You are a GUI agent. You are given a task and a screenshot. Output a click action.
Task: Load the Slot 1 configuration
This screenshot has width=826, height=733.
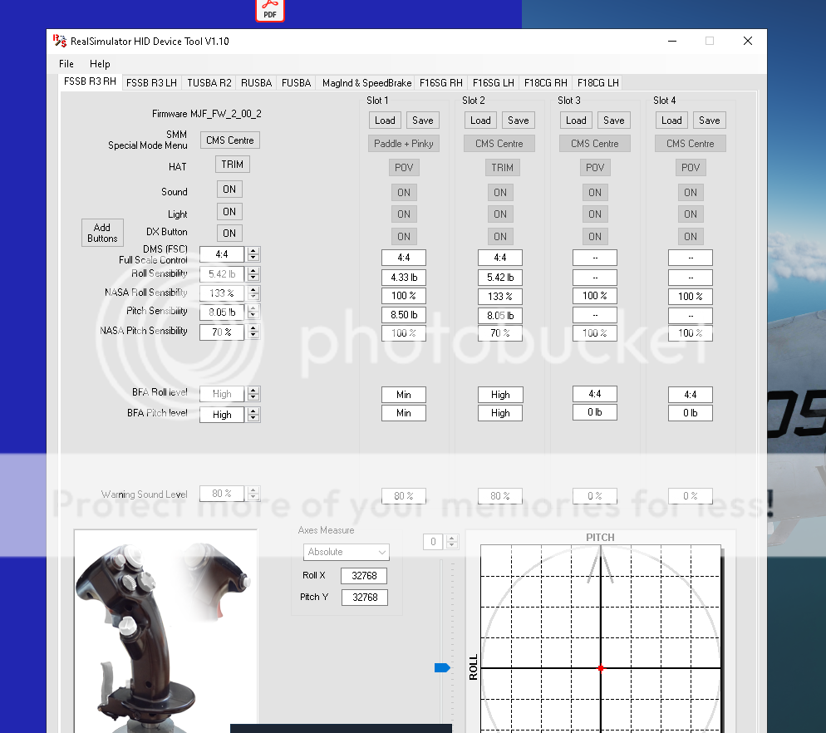[x=384, y=120]
